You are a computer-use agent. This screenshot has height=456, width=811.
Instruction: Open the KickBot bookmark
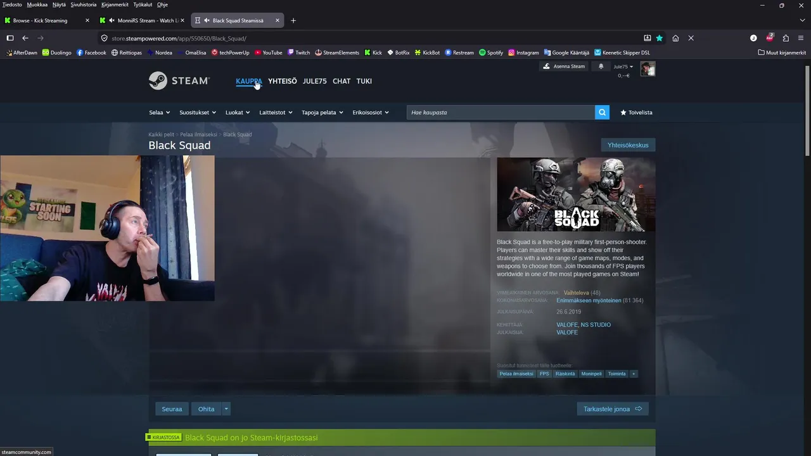(x=428, y=53)
